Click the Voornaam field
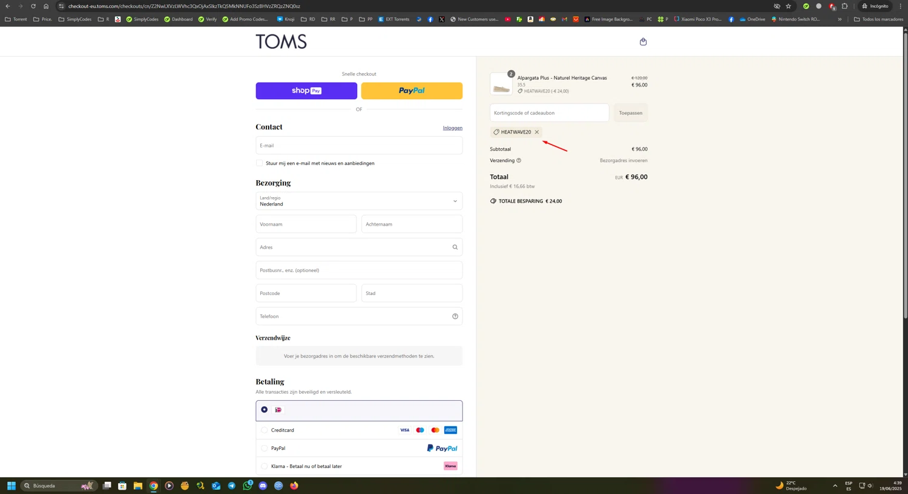The width and height of the screenshot is (908, 494). click(306, 224)
